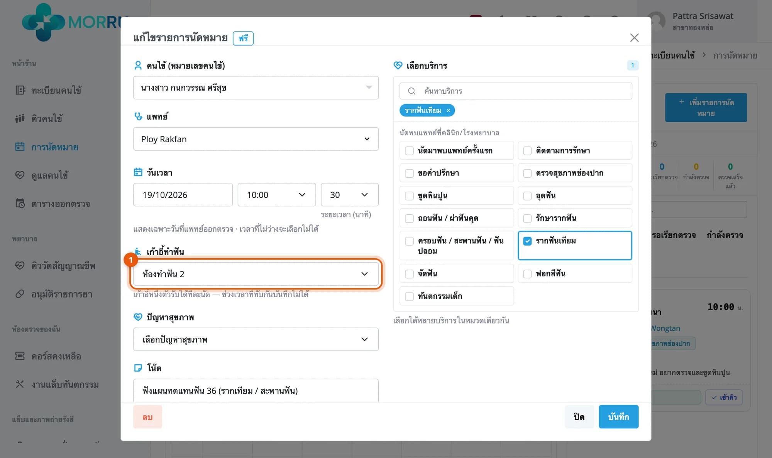Open the เลือกปัญหาสุขภาพ dropdown

[256, 339]
